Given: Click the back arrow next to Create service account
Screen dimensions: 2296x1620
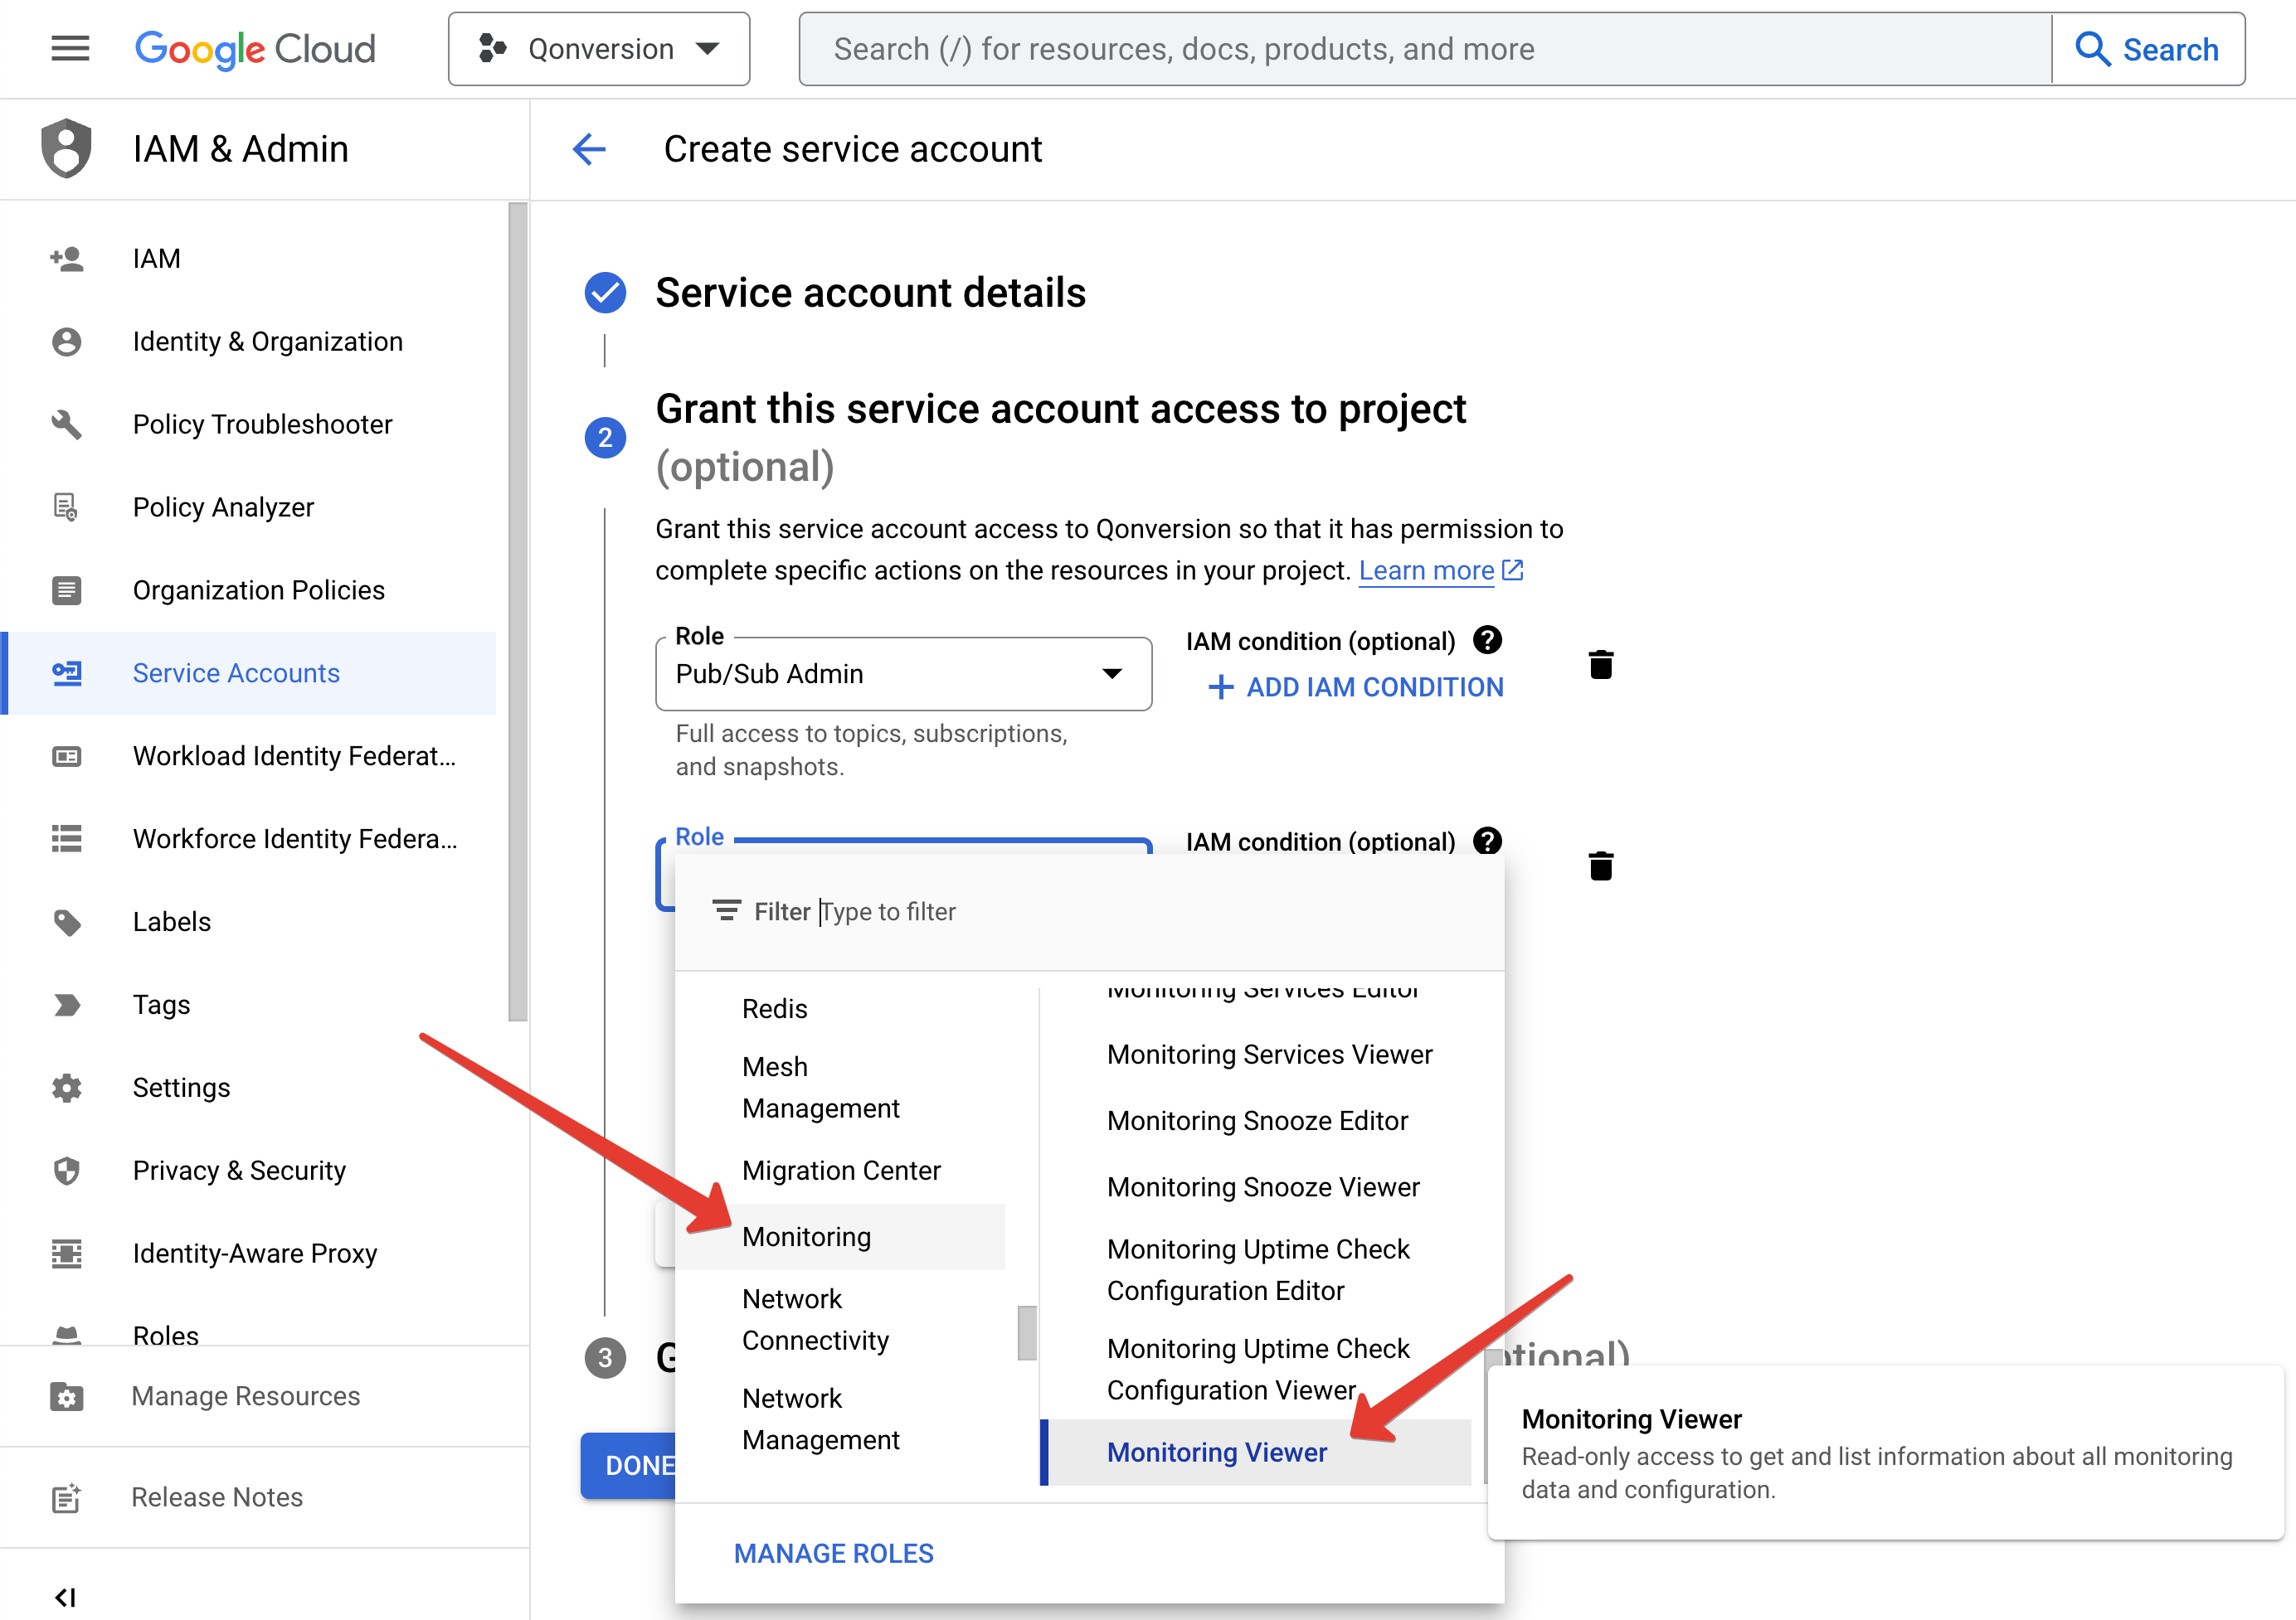Looking at the screenshot, I should (x=589, y=149).
